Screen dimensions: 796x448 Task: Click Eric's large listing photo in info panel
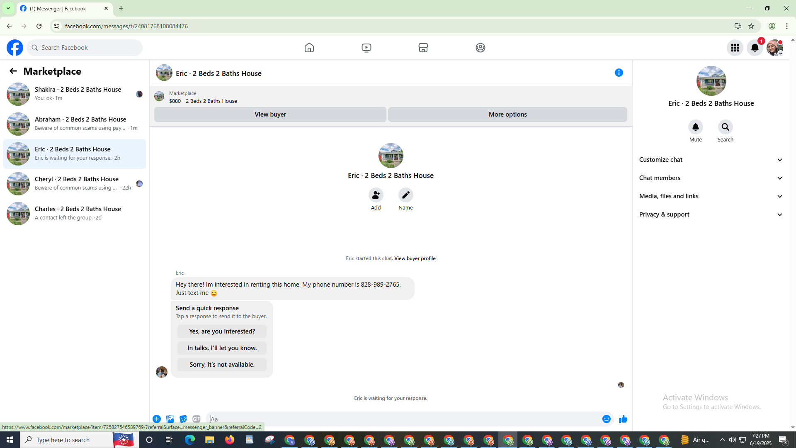pyautogui.click(x=711, y=81)
